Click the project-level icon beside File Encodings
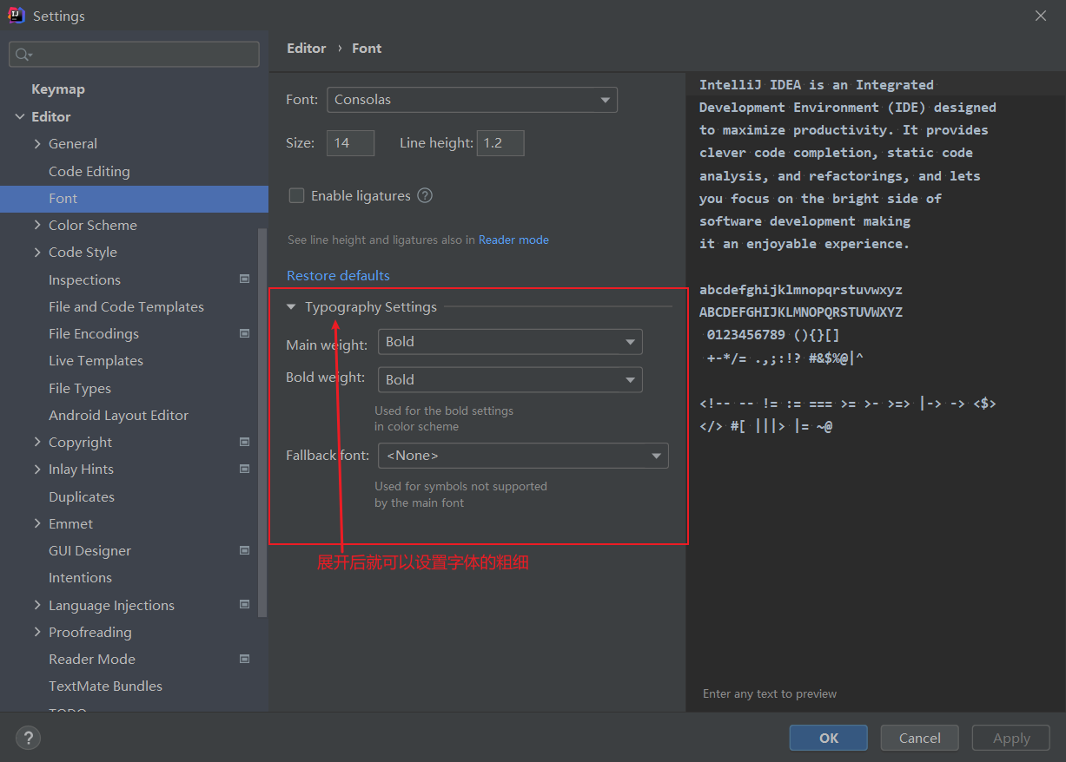1066x762 pixels. pyautogui.click(x=244, y=333)
